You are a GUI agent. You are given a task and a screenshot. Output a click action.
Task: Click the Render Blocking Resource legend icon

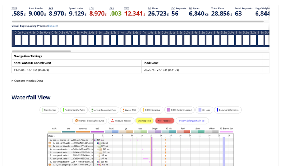pyautogui.click(x=77, y=121)
